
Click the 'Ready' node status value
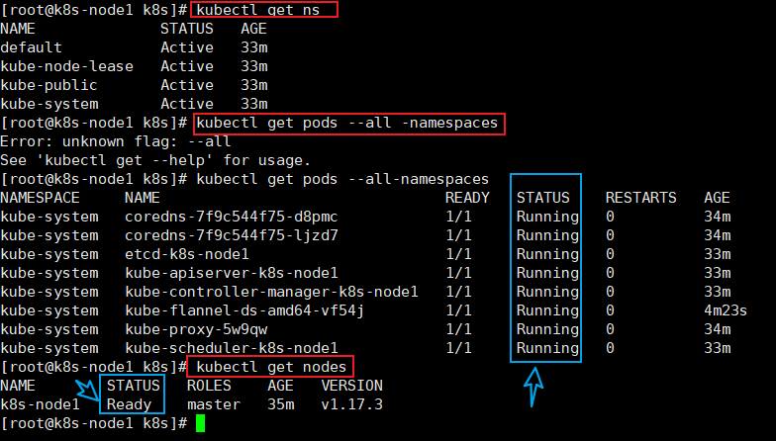click(129, 404)
